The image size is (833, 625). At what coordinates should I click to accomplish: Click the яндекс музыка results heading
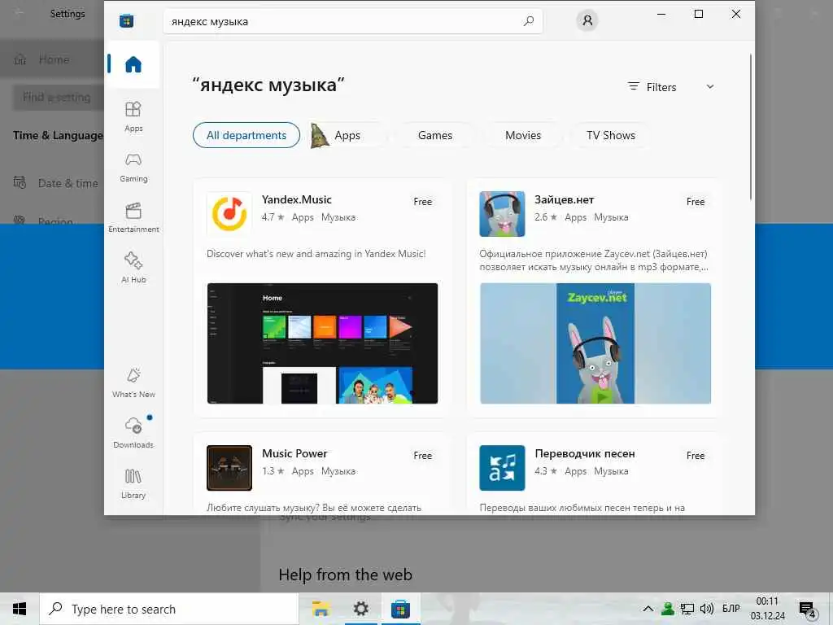point(268,85)
